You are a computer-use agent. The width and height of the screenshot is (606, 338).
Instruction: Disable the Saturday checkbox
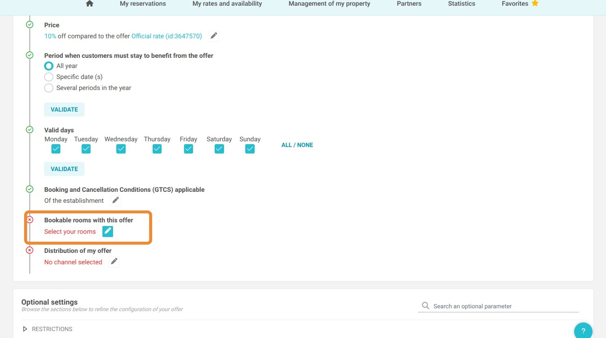point(219,149)
